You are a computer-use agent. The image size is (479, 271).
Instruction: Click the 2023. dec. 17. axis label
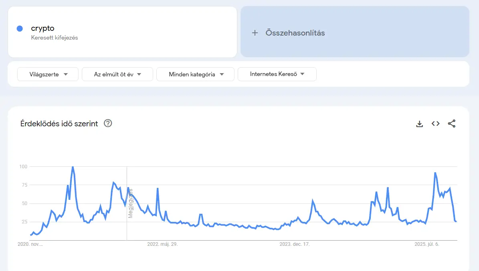295,244
